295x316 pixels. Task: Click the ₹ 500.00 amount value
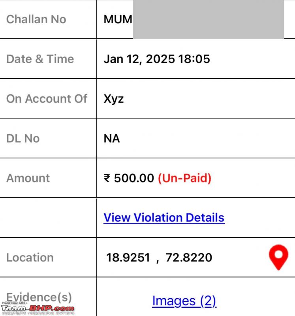[x=129, y=178]
